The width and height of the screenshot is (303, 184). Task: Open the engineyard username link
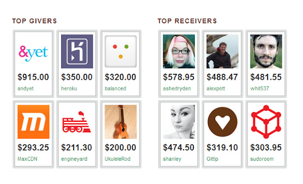(74, 159)
